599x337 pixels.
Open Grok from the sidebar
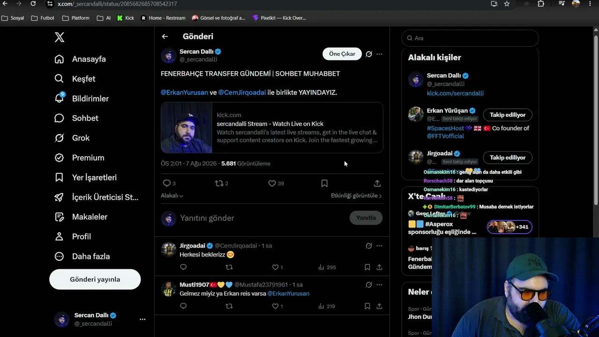point(72,138)
